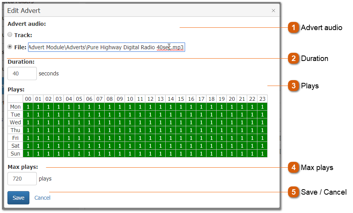Screen dimensions: 353x213
Task: Close the Edit Advert dialog
Action: coord(273,11)
